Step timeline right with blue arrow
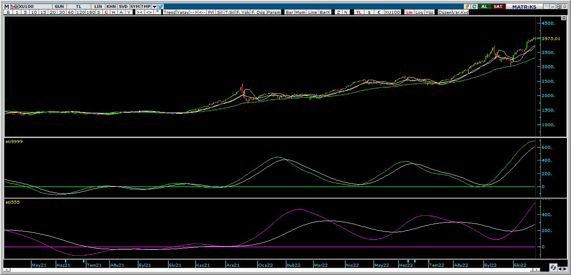 [x=565, y=269]
